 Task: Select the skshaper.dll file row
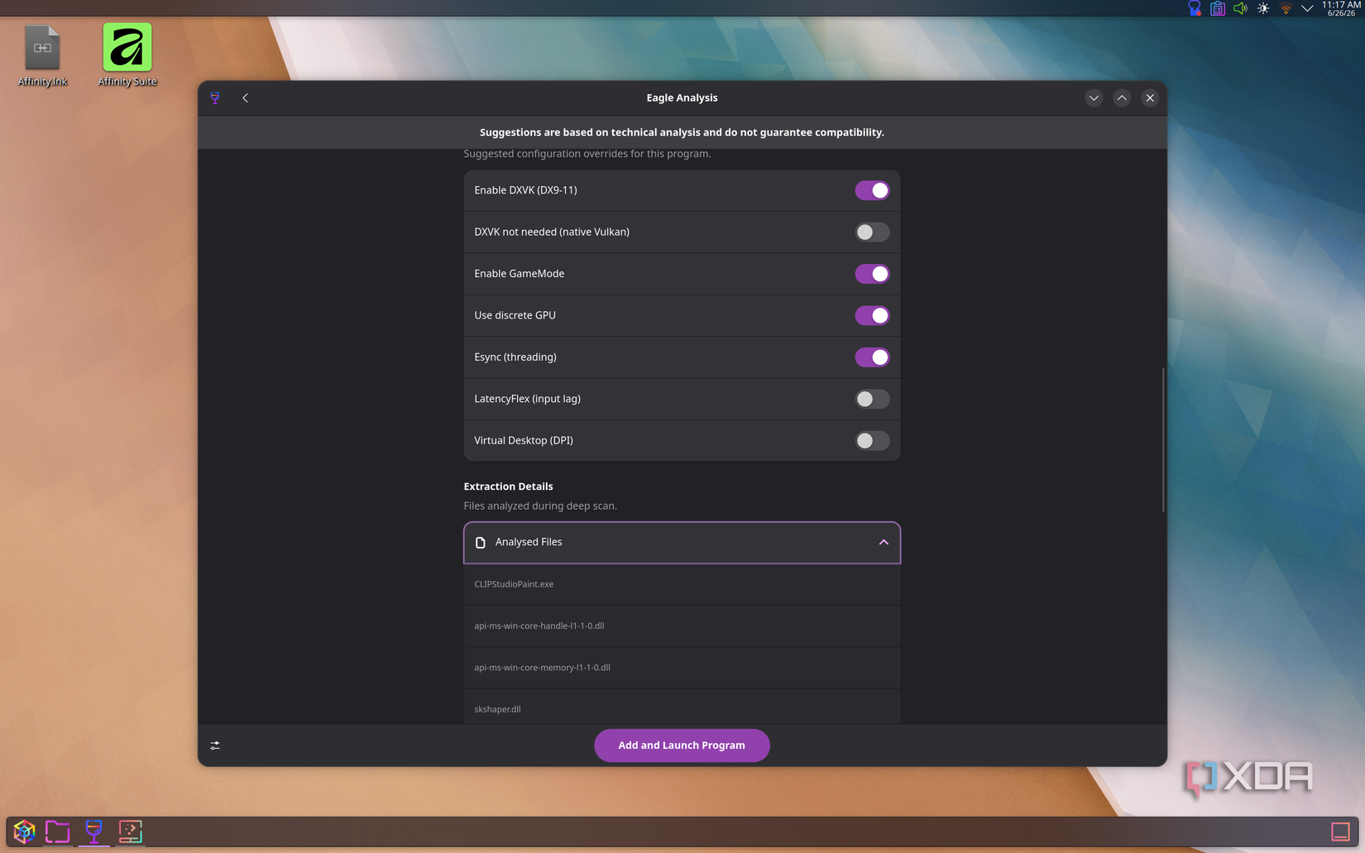pos(682,707)
